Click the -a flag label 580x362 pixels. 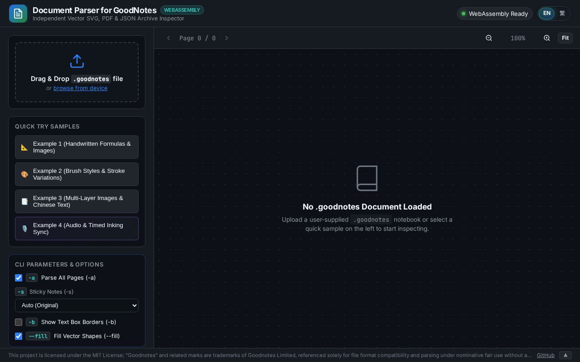[32, 278]
